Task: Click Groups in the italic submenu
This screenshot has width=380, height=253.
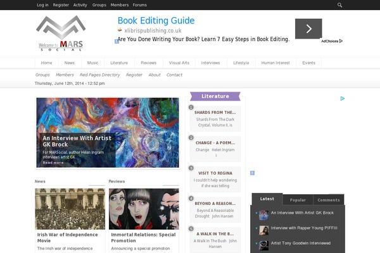Action: (42, 75)
